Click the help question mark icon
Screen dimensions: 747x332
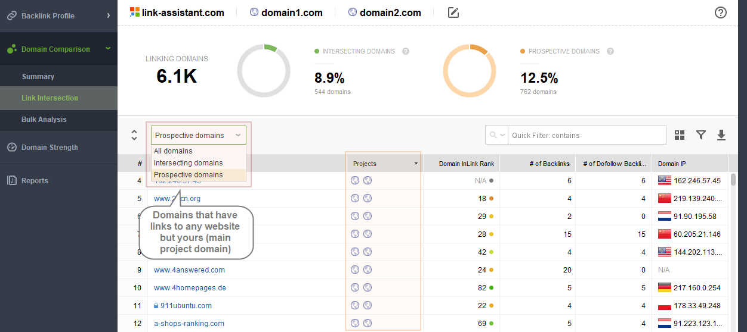(721, 12)
